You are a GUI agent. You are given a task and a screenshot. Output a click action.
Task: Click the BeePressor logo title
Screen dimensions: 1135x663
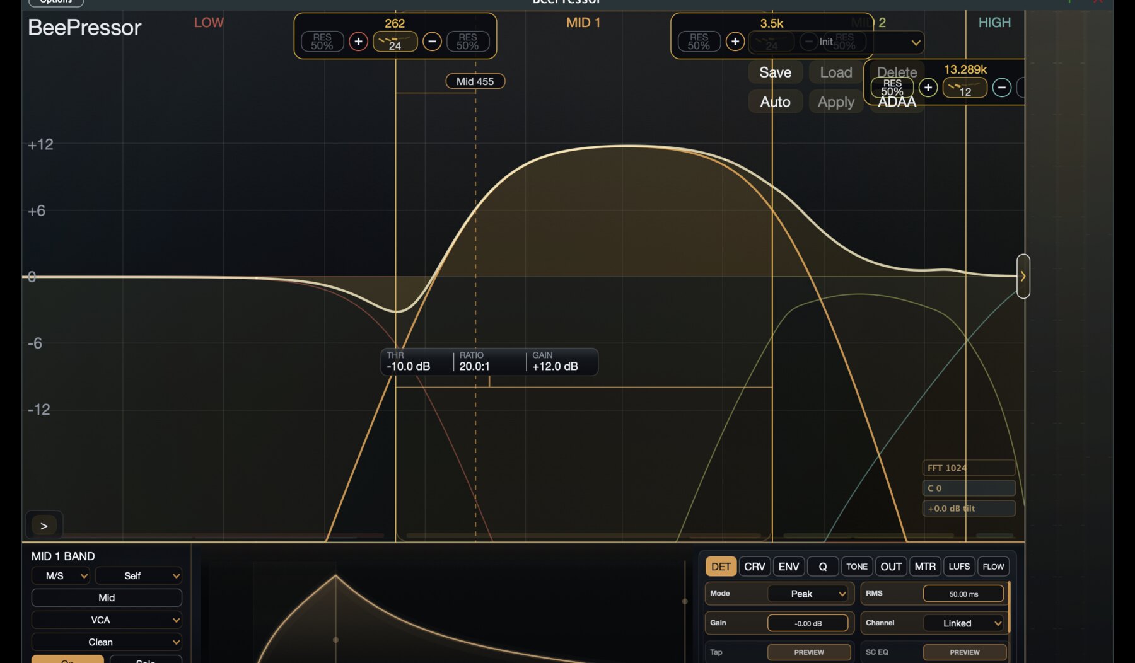coord(84,28)
